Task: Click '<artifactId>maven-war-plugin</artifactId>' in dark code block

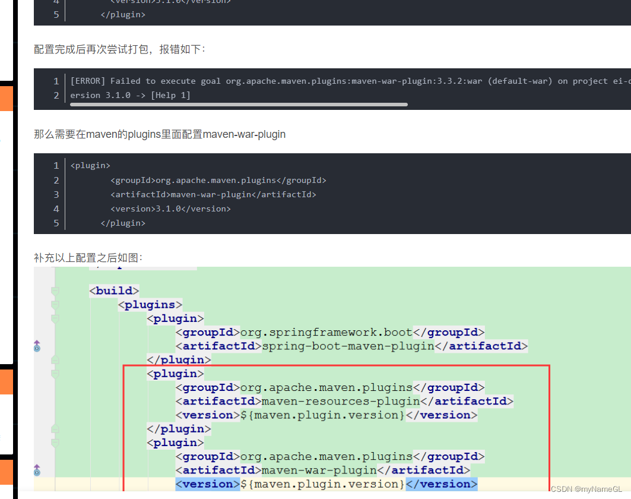Action: (213, 194)
